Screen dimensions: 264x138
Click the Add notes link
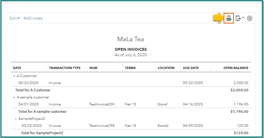click(x=33, y=18)
